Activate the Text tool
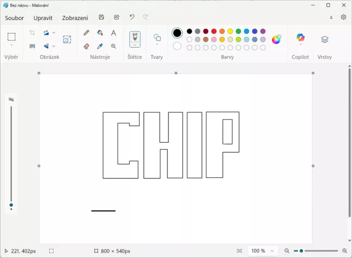 pos(113,33)
